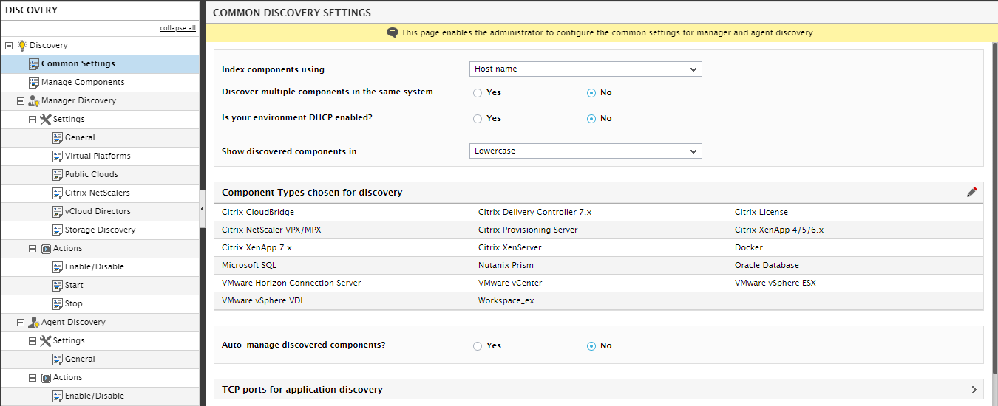The image size is (998, 406).
Task: Choose No for Auto-manage discovered components
Action: (x=591, y=346)
